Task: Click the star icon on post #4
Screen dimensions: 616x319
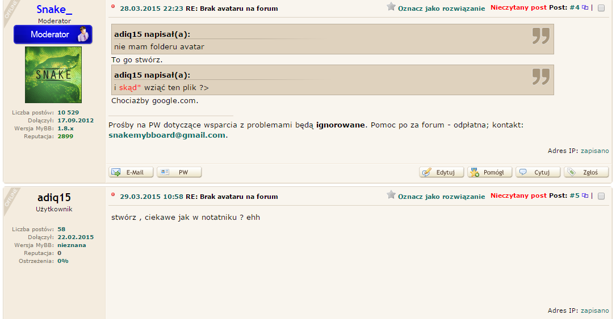Action: (391, 7)
